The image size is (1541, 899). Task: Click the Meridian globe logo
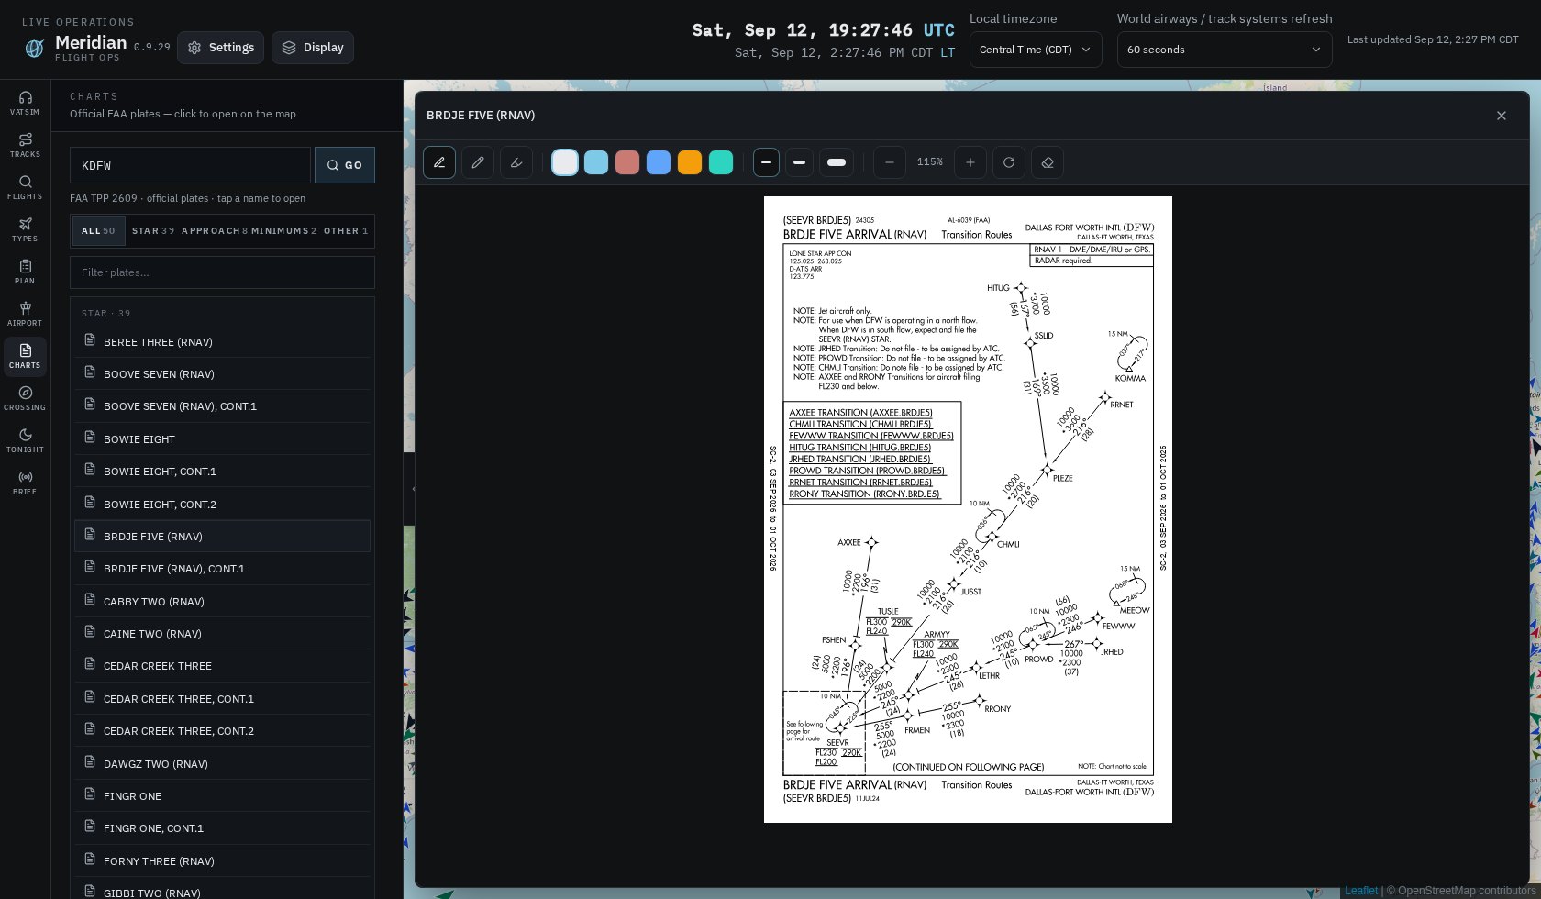pos(34,49)
